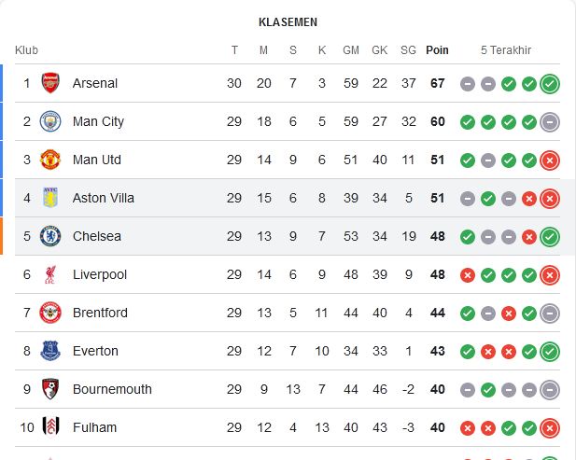Click the Chelsea club crest
This screenshot has width=576, height=460.
(50, 236)
